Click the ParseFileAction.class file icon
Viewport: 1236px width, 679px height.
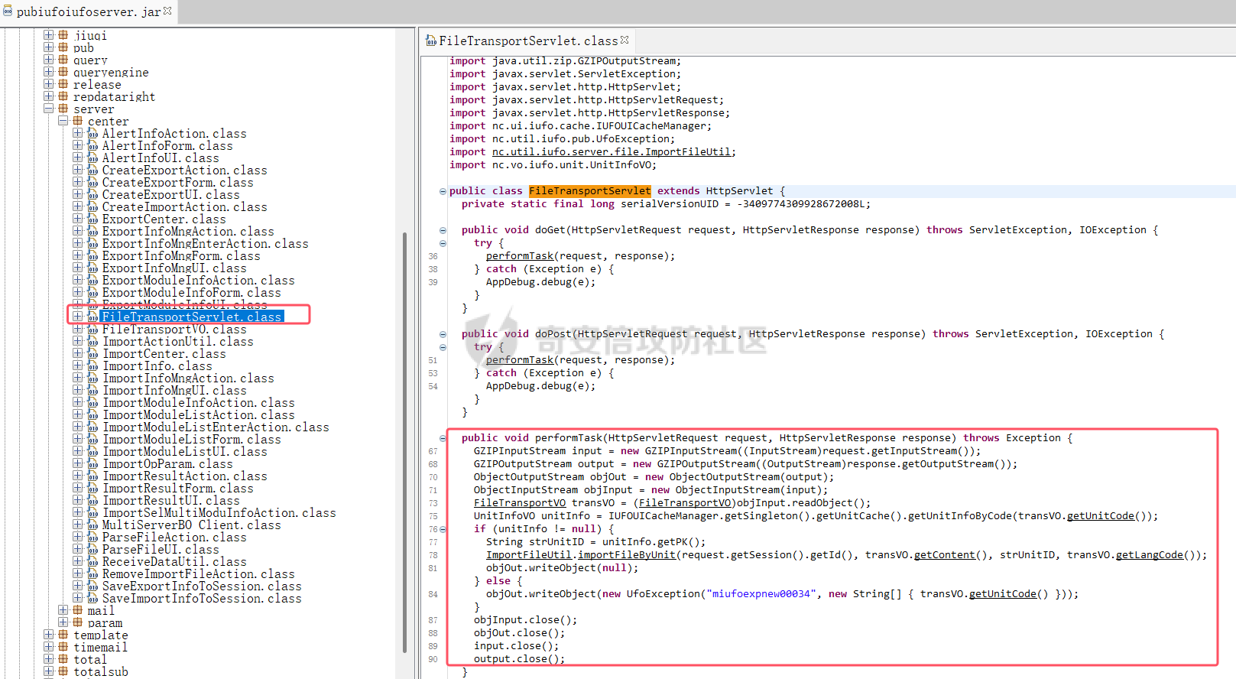(x=92, y=537)
